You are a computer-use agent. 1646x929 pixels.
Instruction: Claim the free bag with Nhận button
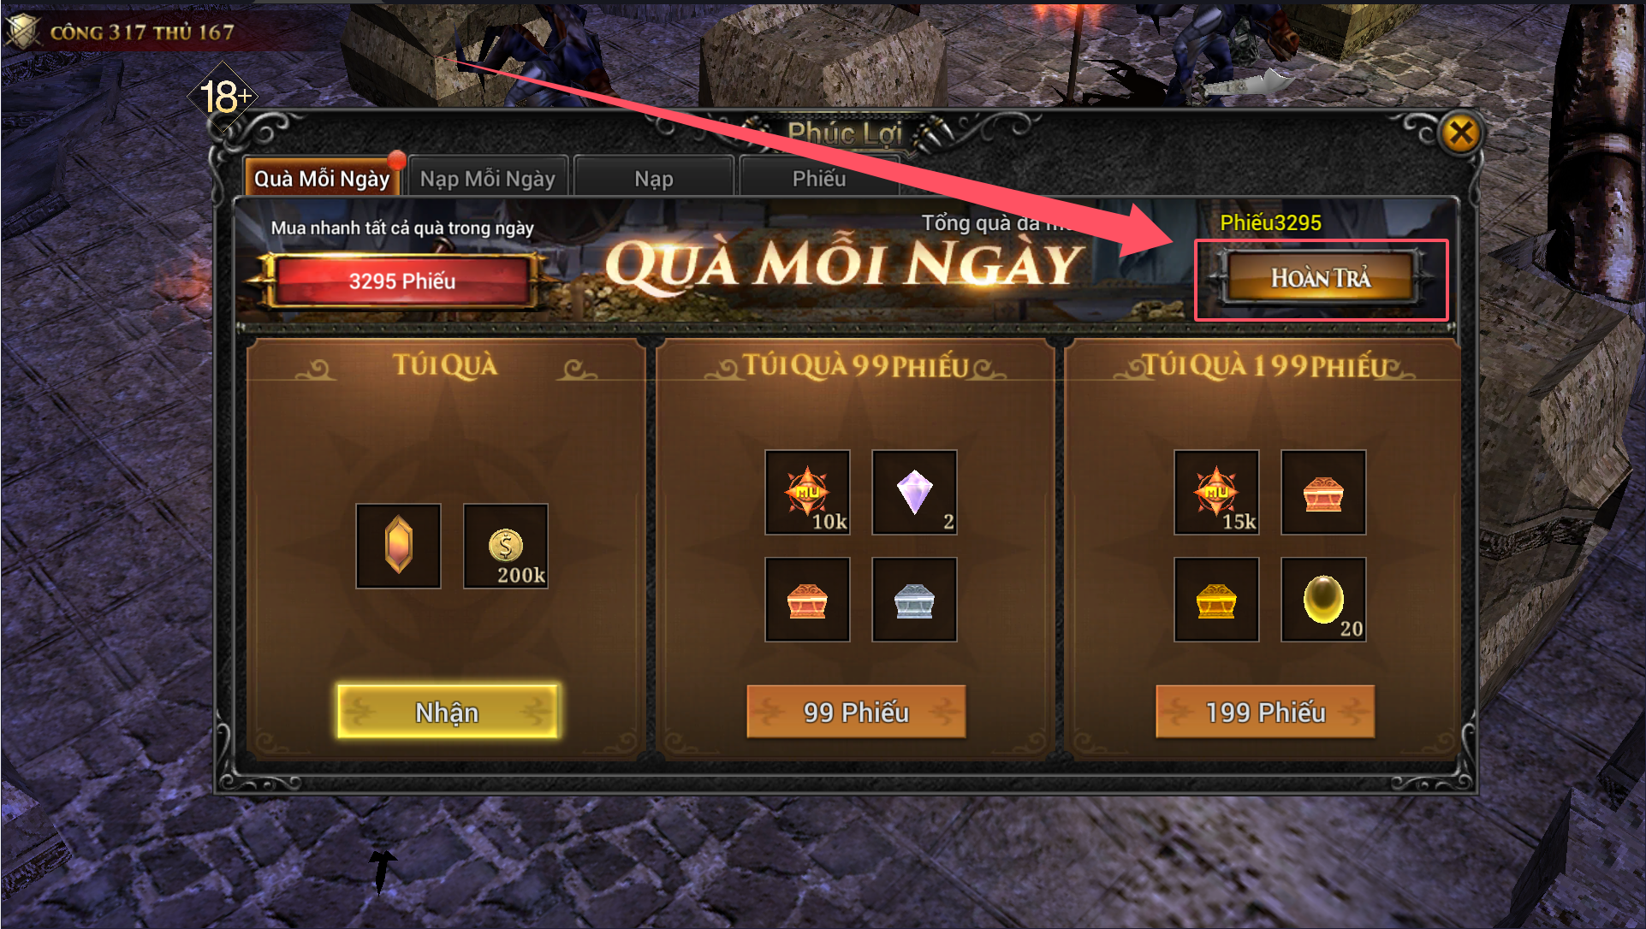coord(448,712)
